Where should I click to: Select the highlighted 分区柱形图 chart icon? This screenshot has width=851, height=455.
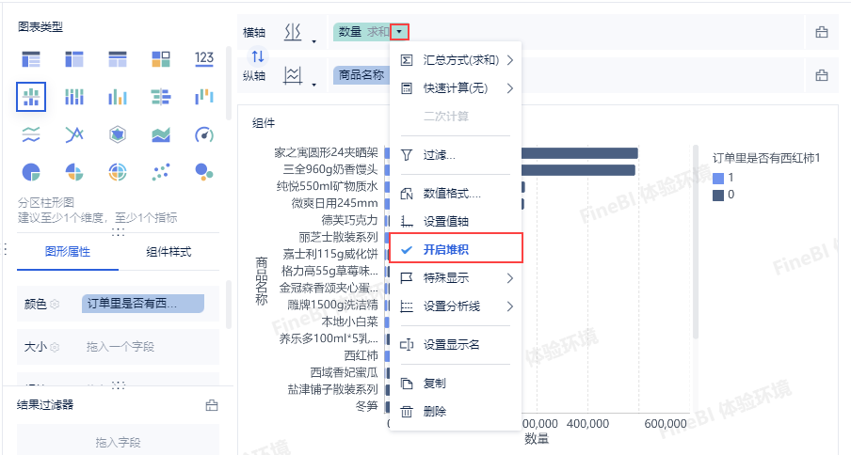click(x=31, y=97)
